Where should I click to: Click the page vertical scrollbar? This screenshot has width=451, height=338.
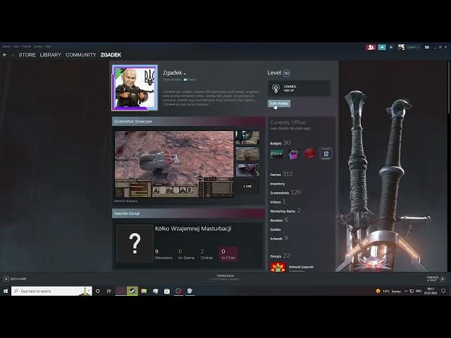448,87
